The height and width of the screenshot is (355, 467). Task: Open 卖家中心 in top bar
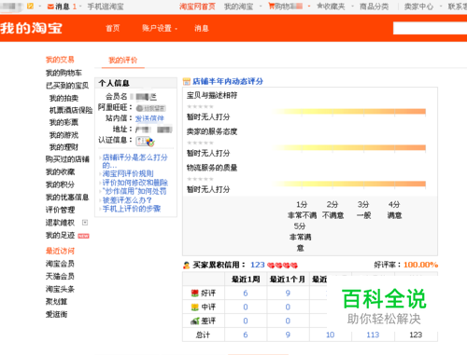[418, 7]
